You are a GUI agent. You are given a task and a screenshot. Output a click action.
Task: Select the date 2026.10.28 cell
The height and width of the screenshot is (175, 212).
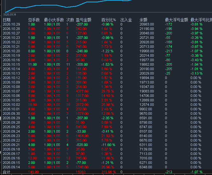[11, 29]
